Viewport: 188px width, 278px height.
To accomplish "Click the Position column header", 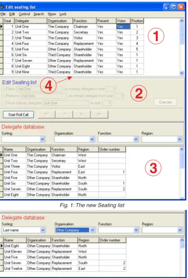I will coord(137,21).
